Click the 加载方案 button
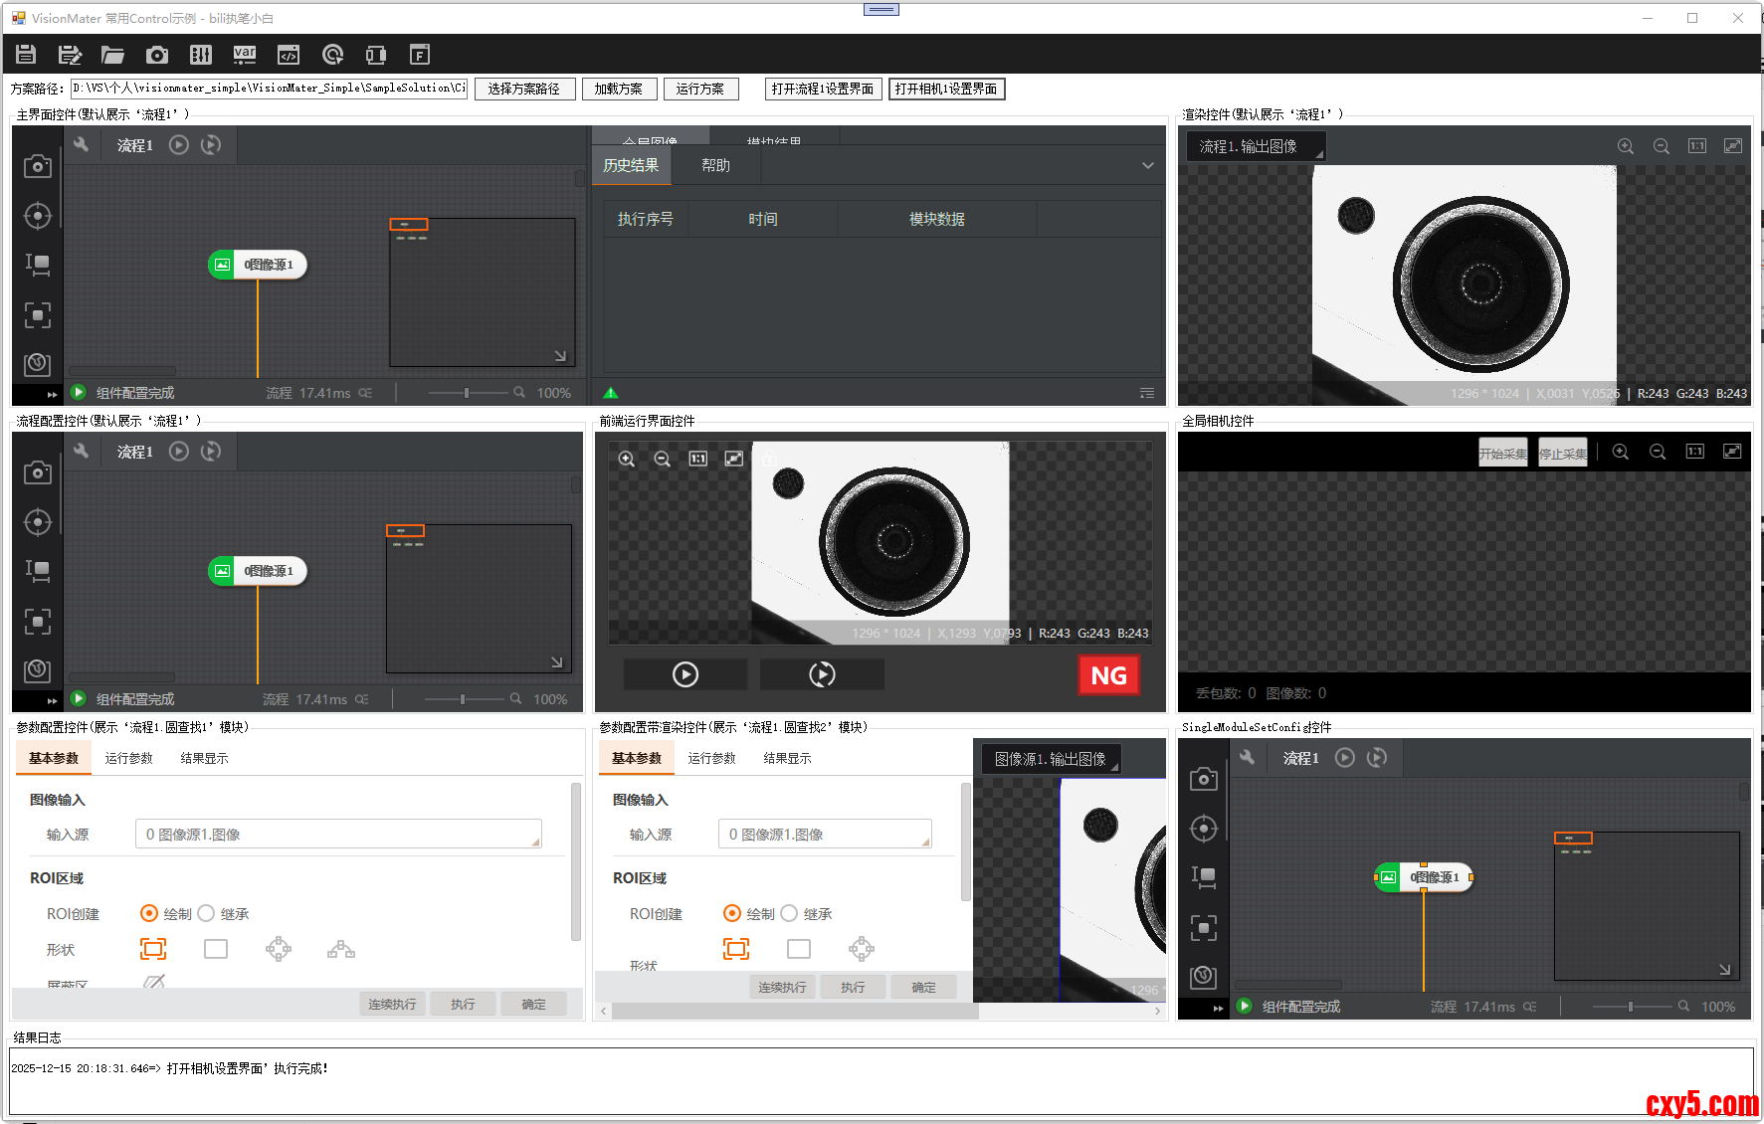This screenshot has height=1124, width=1764. point(618,89)
